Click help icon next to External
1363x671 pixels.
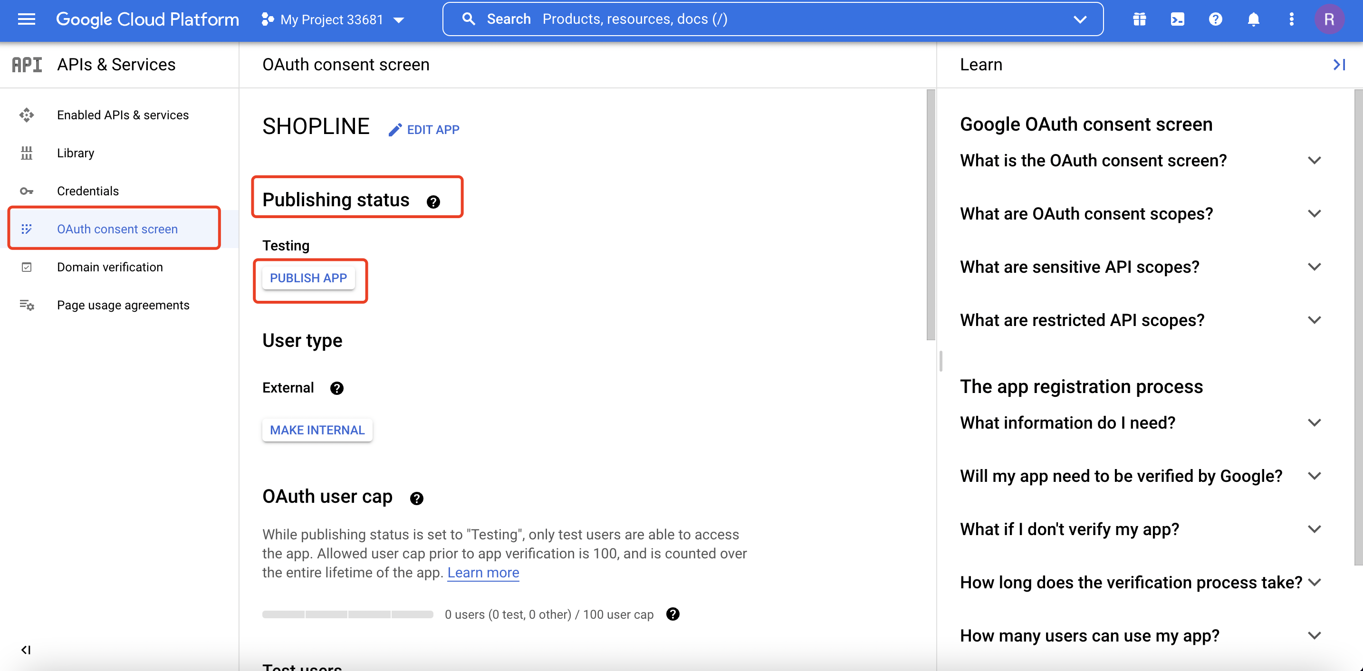point(336,388)
